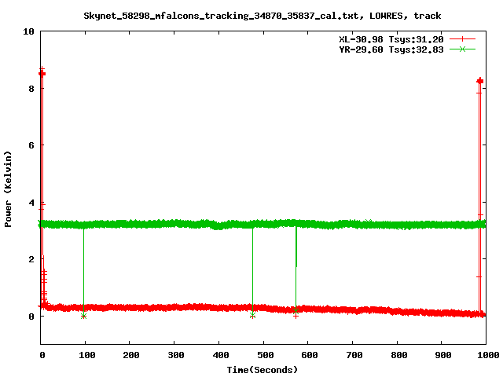The image size is (503, 377).
Task: Click the y-axis tick label 2
Action: [x=31, y=259]
